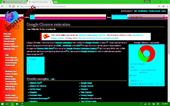Click the orange book notice icon
This screenshot has width=170, height=106.
coord(46,36)
